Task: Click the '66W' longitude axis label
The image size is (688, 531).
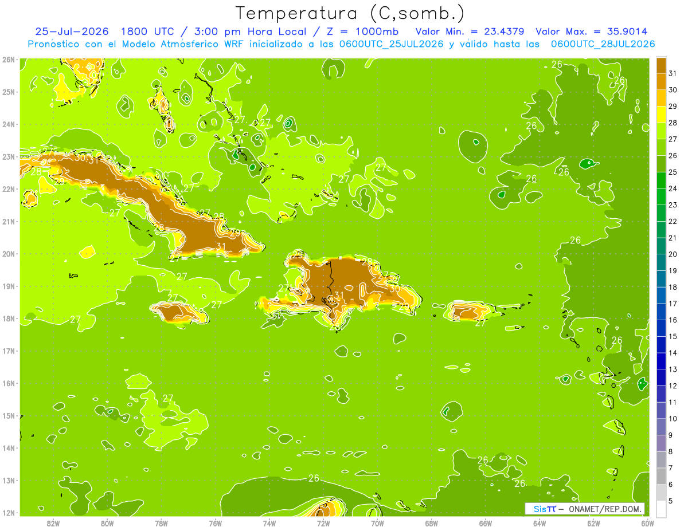Action: (x=485, y=523)
